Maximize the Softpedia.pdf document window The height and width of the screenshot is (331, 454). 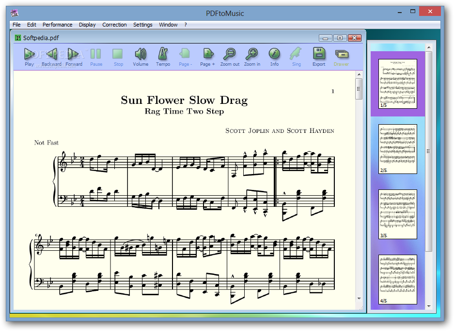click(340, 38)
